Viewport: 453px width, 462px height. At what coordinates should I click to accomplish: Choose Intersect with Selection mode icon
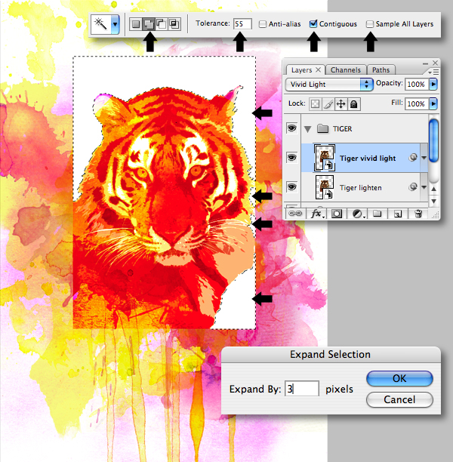174,24
